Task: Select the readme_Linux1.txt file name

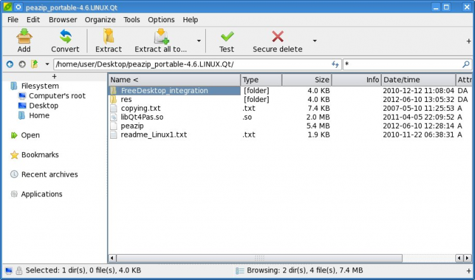Action: pos(154,134)
